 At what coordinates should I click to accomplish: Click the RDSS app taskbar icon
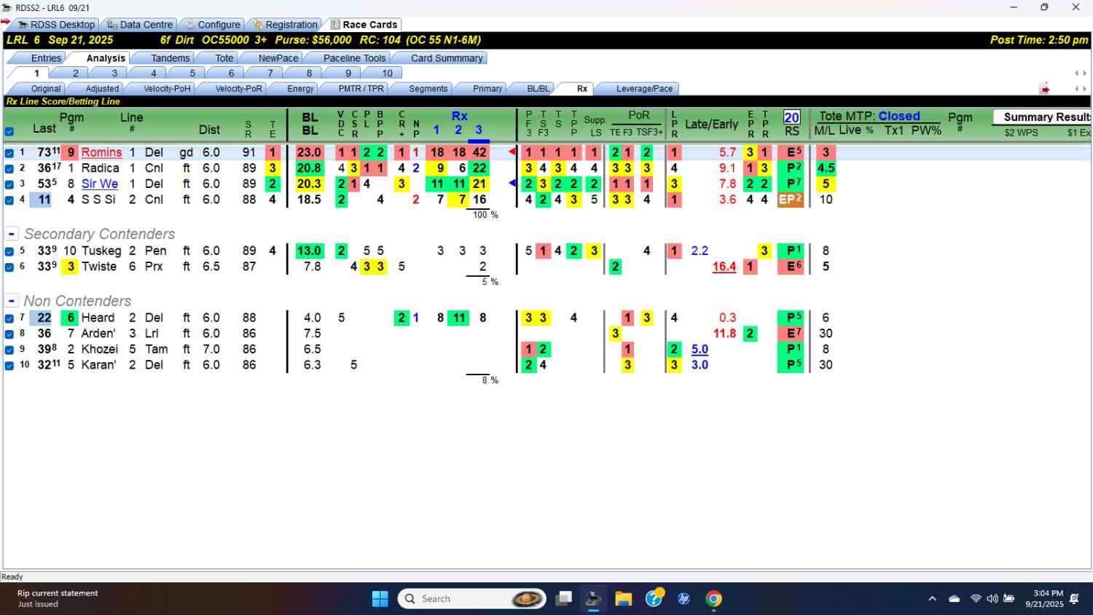pyautogui.click(x=593, y=599)
